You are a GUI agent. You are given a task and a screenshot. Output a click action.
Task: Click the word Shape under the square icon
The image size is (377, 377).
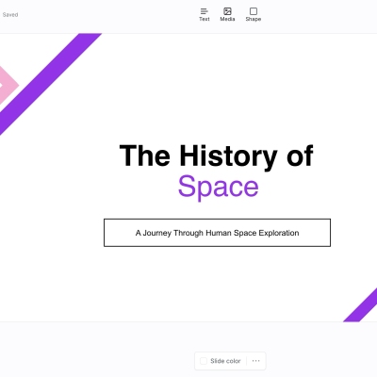pyautogui.click(x=254, y=19)
